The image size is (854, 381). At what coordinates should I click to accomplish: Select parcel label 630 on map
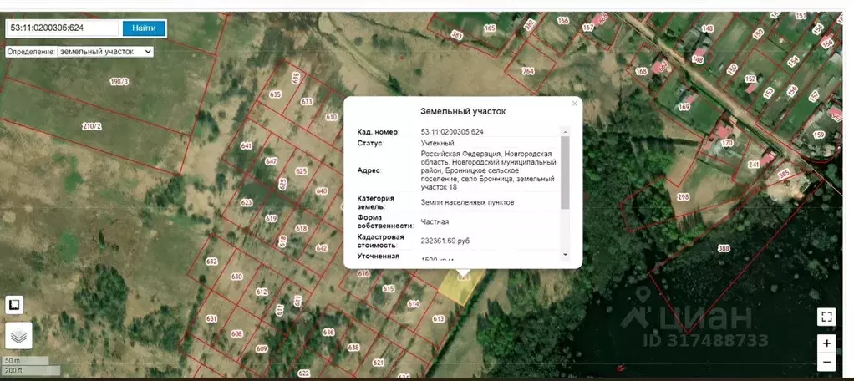[236, 277]
